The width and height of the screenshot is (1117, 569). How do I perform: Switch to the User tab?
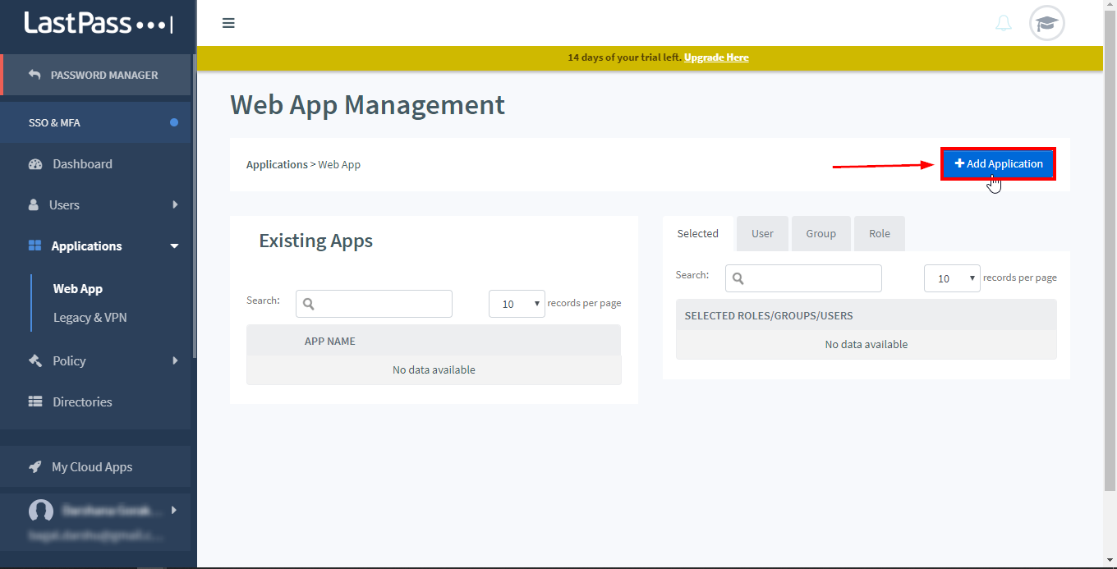762,234
